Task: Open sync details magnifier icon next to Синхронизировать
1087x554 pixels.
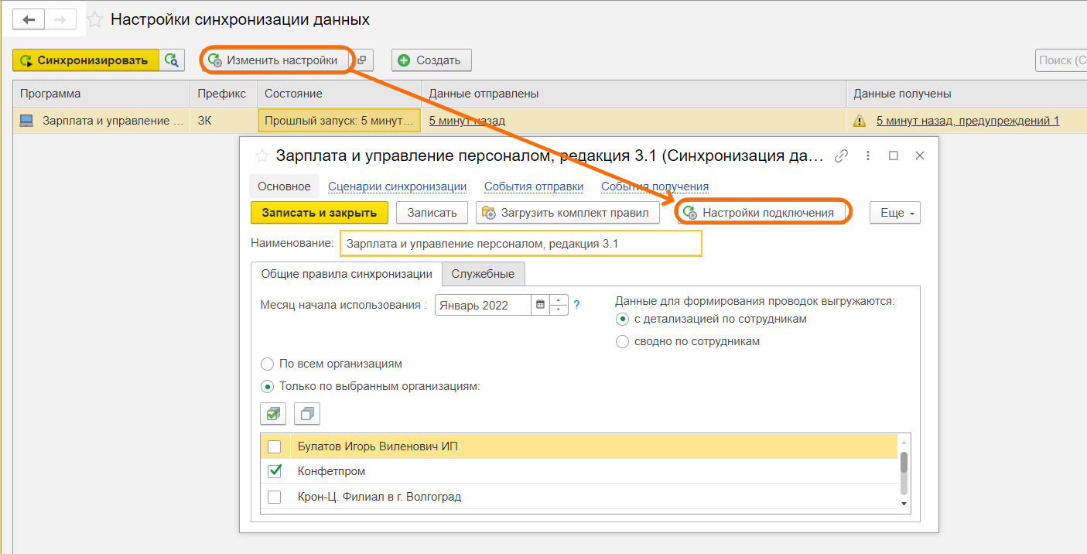Action: coord(172,60)
